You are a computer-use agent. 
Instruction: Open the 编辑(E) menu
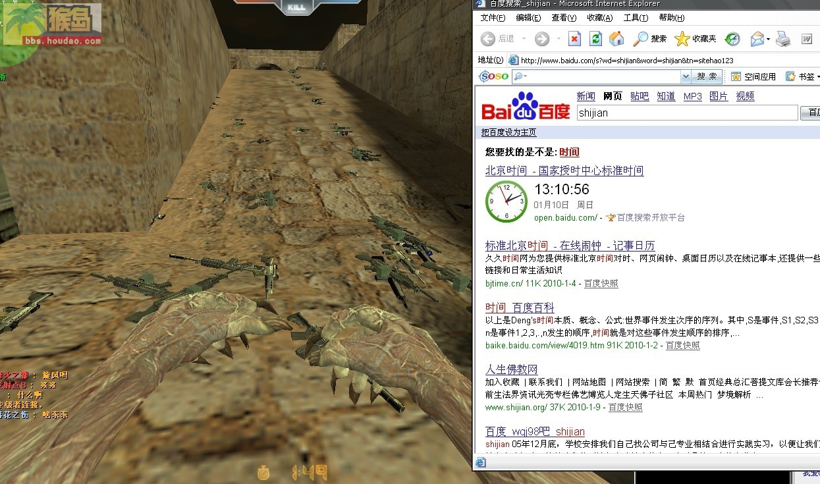point(528,18)
